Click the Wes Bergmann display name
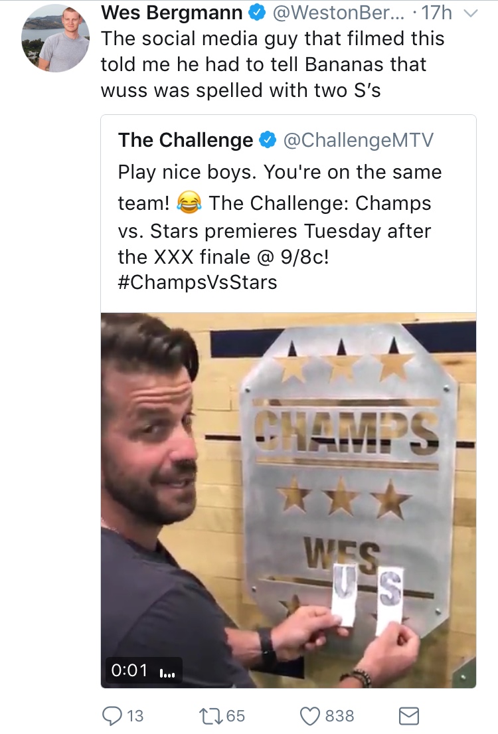This screenshot has height=734, width=498. 171,13
